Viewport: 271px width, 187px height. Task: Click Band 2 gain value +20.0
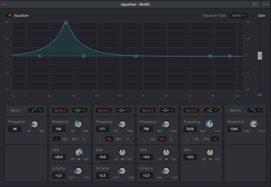click(59, 157)
